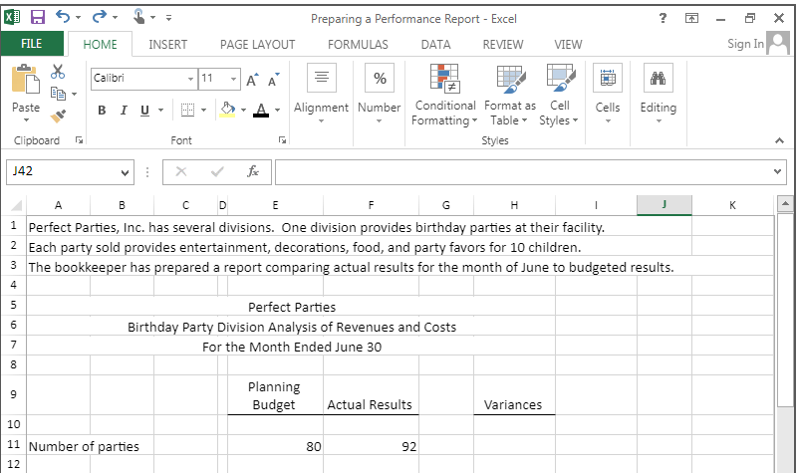Screen dimensions: 798x473
Task: Click the Borders icon
Action: [x=188, y=110]
